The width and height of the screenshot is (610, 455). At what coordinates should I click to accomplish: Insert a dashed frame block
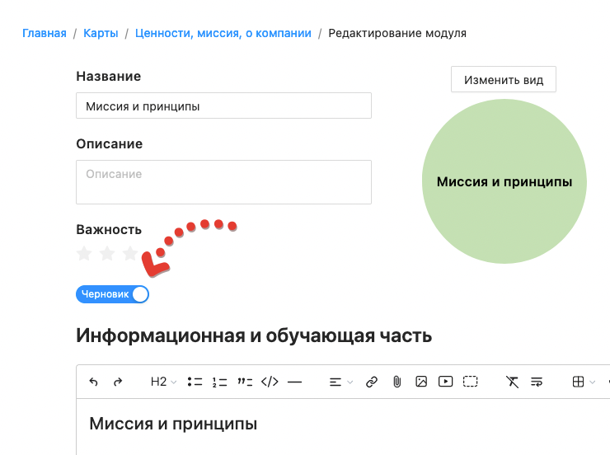point(470,382)
